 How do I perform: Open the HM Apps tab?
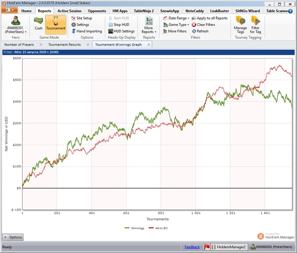(120, 11)
